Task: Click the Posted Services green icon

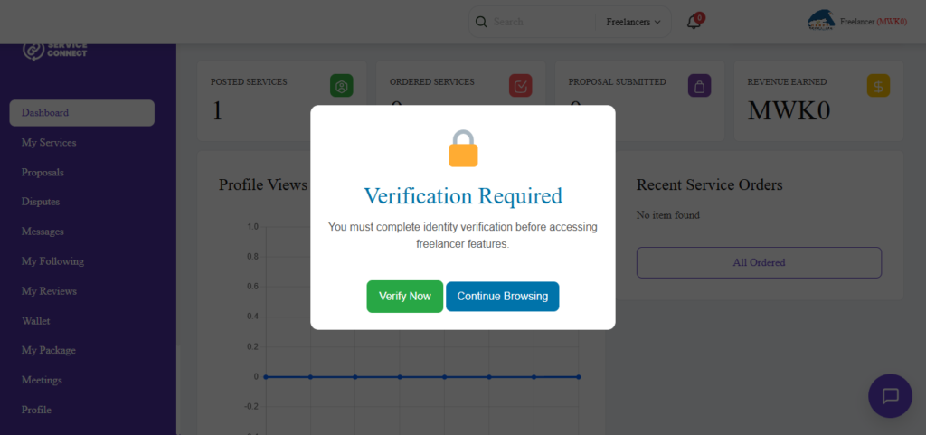Action: (x=341, y=86)
